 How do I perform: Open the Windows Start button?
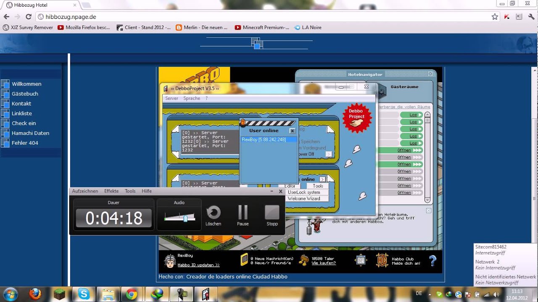click(10, 294)
